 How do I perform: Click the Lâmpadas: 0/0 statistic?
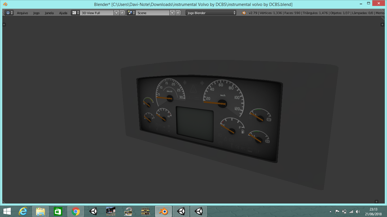point(362,13)
